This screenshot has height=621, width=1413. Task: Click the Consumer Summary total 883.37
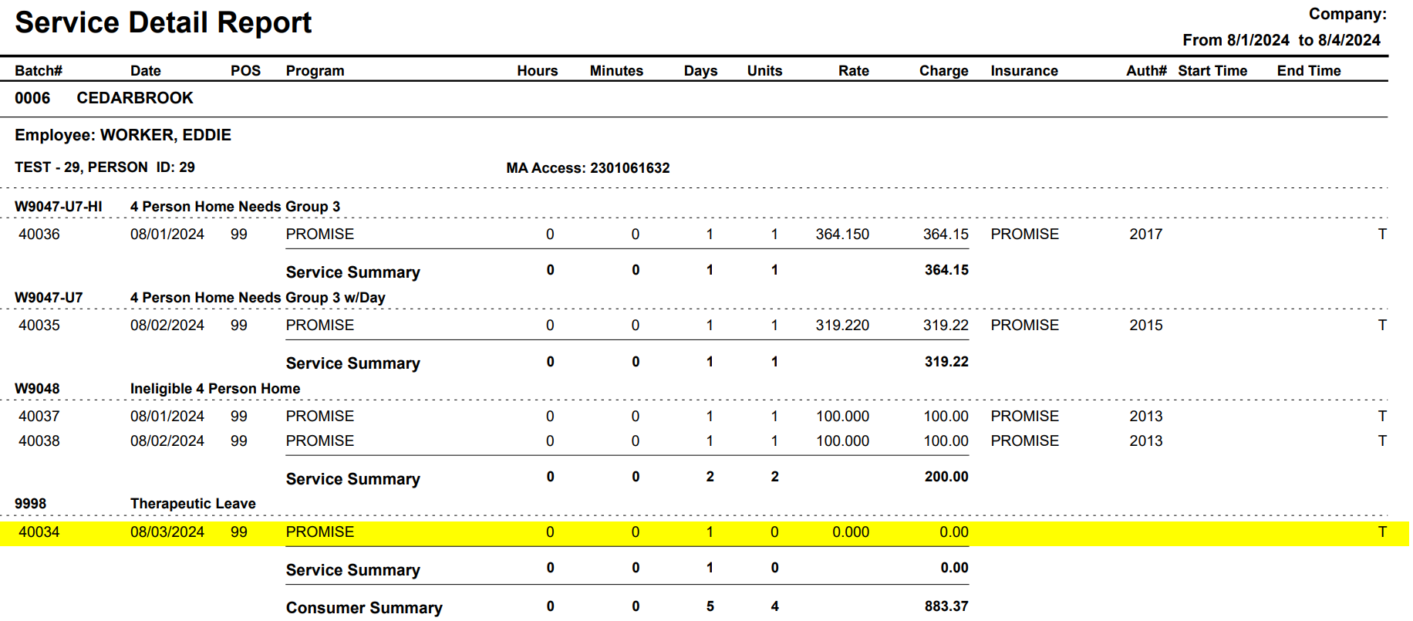tap(946, 606)
